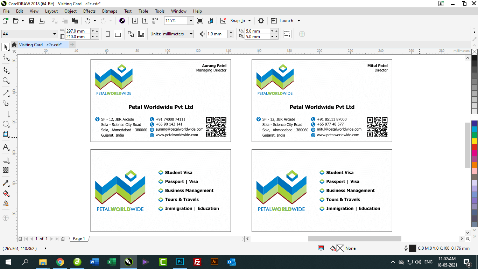
Task: Click the Page 1 tab
Action: tap(79, 239)
